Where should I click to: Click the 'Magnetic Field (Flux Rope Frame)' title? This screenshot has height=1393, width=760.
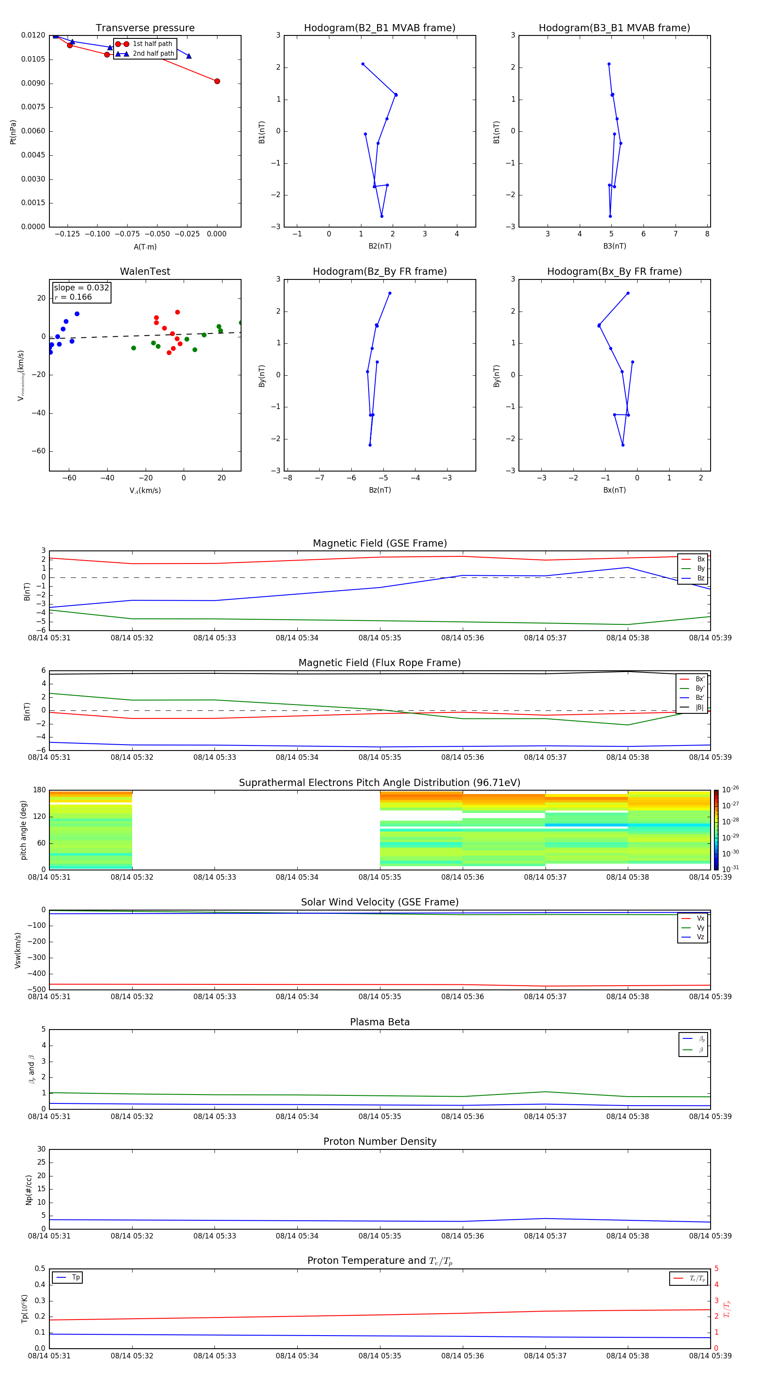coord(380,663)
